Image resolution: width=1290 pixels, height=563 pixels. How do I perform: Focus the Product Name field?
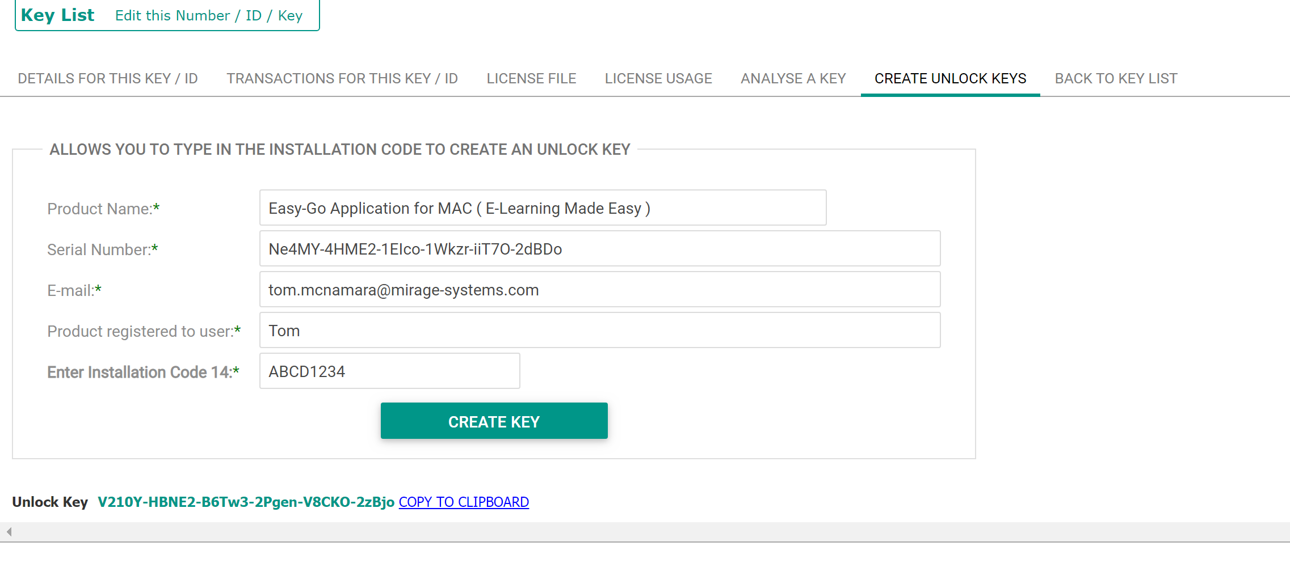pos(543,208)
